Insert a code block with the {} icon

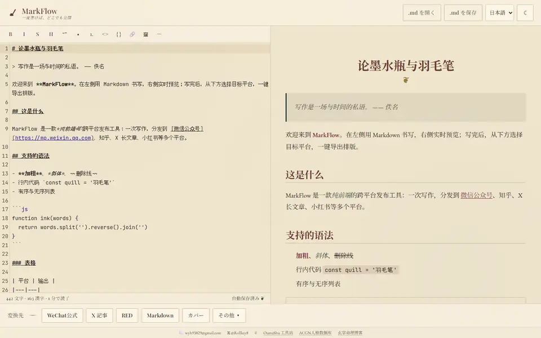pyautogui.click(x=119, y=34)
